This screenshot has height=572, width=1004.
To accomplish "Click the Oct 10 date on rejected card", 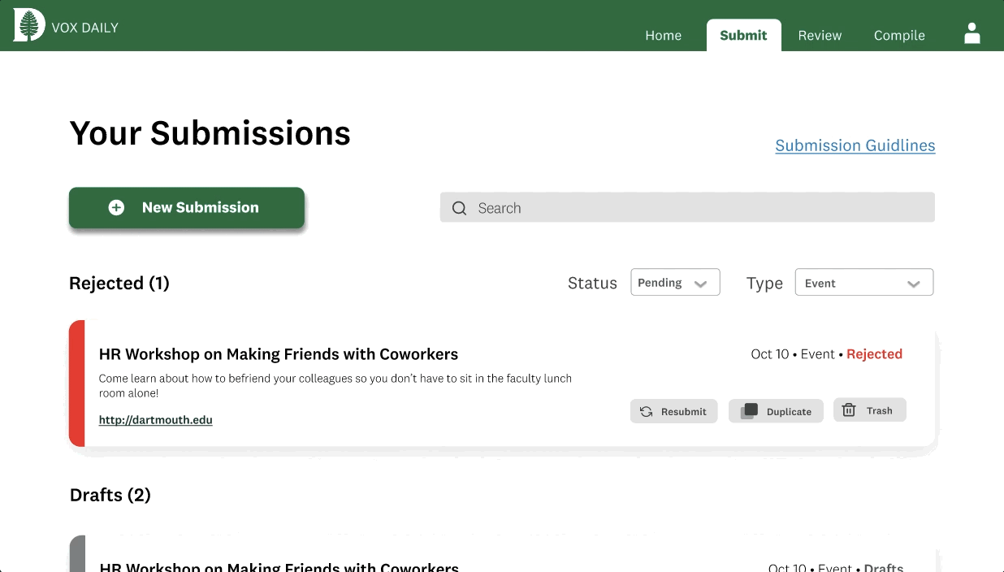I will coord(770,354).
